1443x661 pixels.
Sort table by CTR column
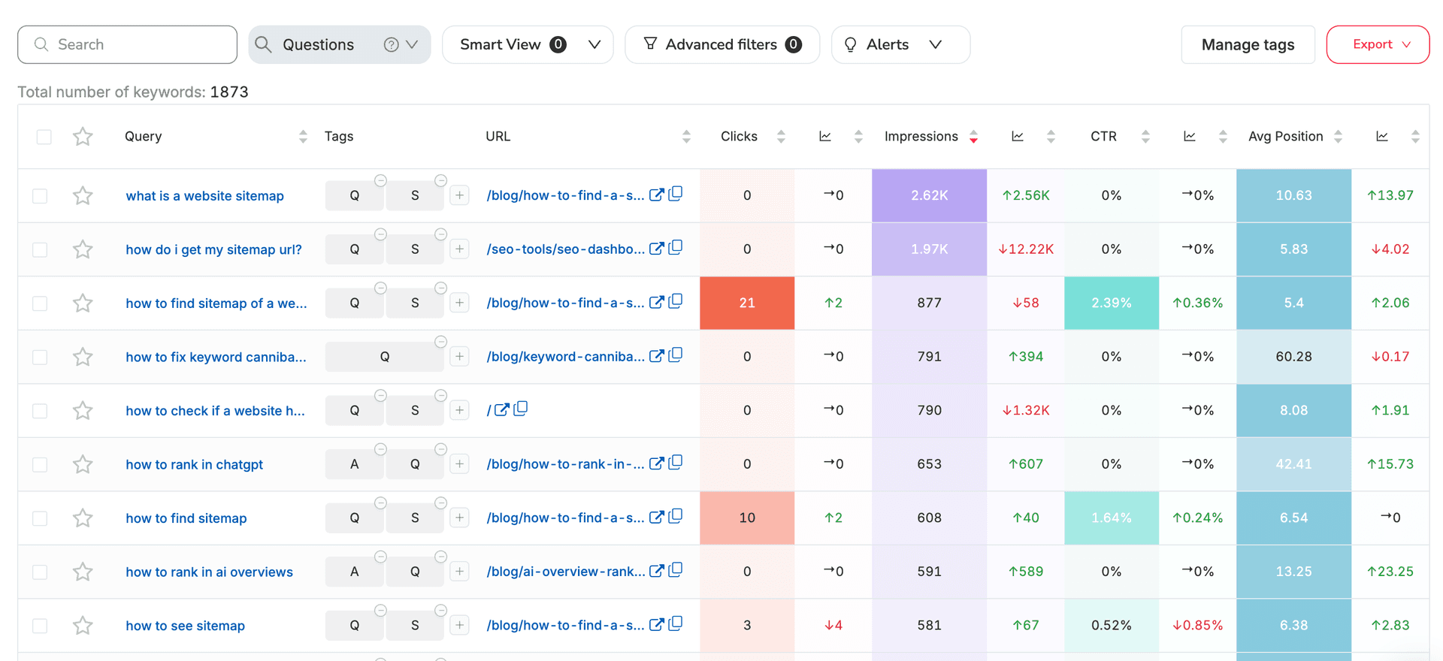coord(1145,137)
